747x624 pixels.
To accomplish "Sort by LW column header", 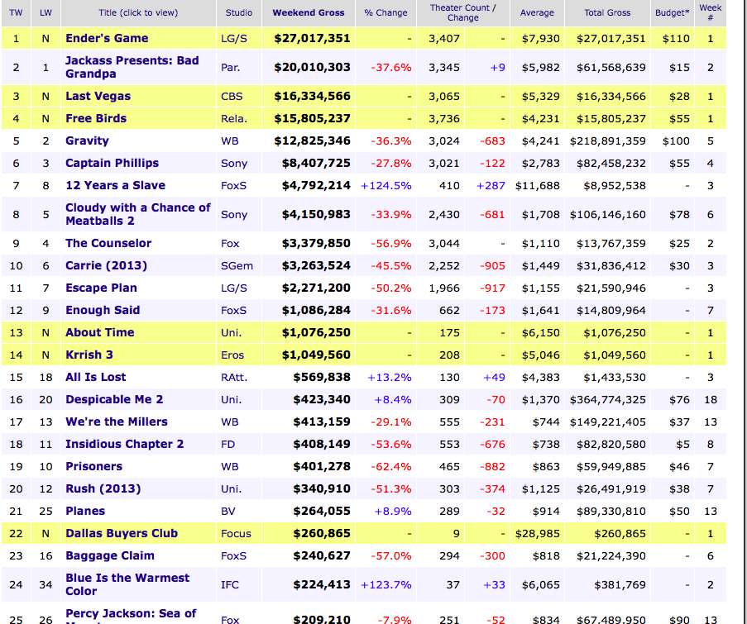I will [45, 13].
